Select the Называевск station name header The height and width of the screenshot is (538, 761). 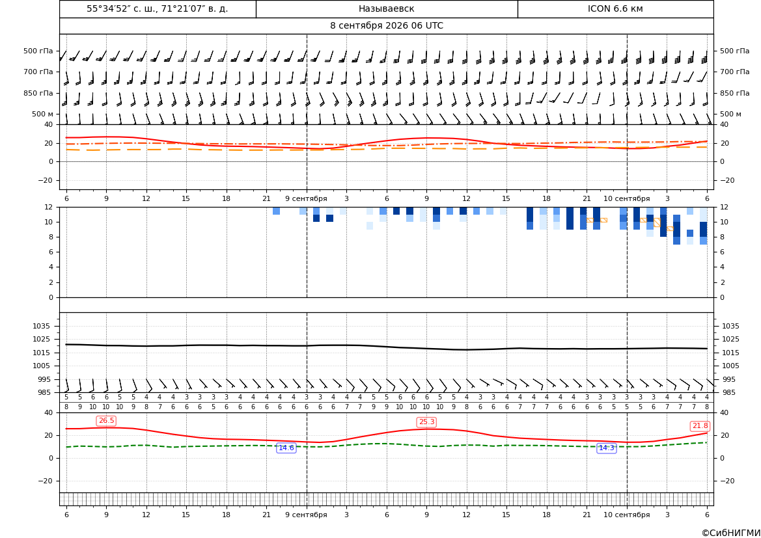click(x=386, y=8)
